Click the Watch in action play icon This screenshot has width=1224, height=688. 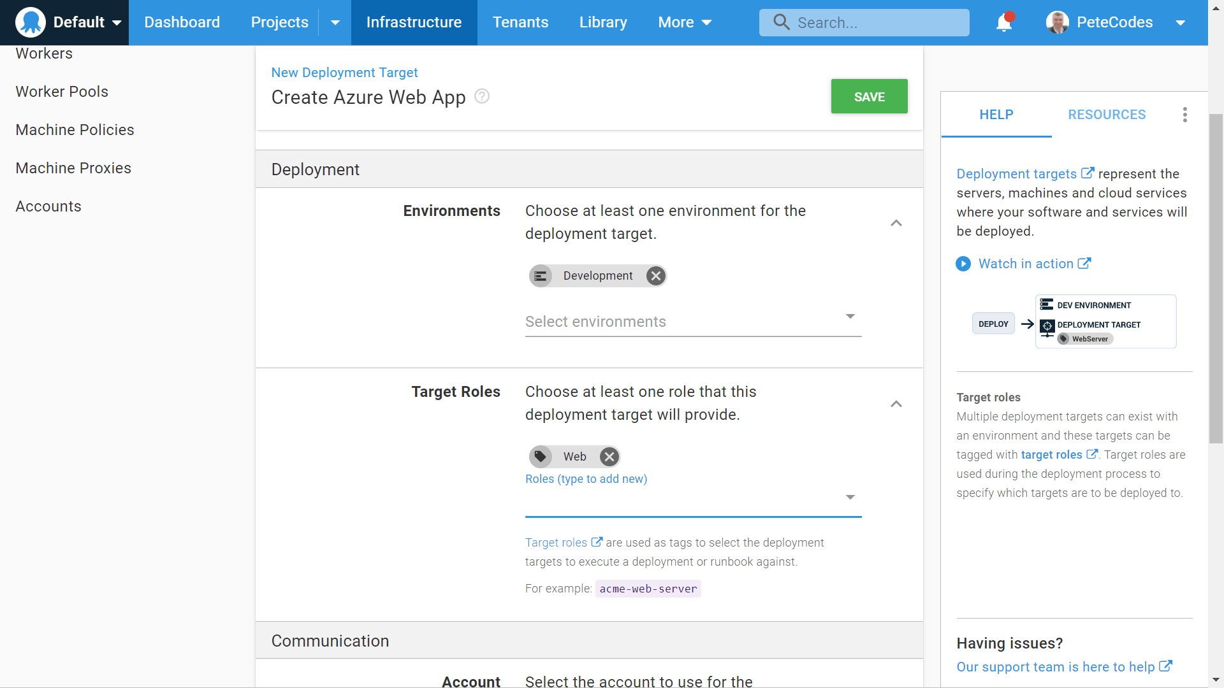click(963, 264)
